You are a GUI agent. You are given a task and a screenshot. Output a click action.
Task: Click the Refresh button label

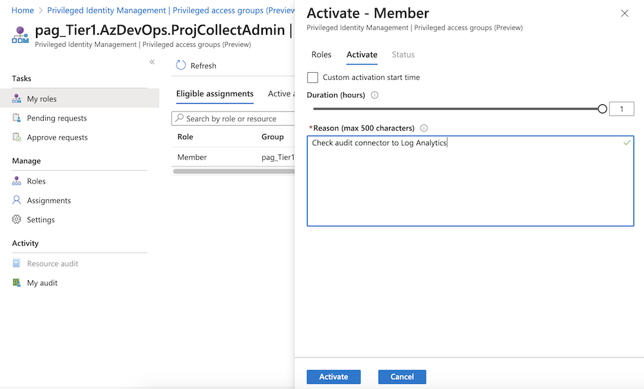(204, 66)
